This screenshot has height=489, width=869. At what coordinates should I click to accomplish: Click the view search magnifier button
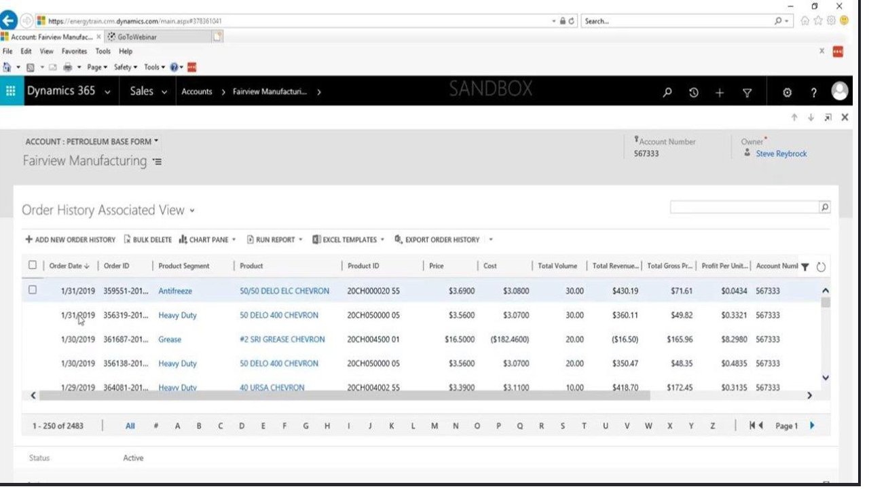[x=825, y=208]
